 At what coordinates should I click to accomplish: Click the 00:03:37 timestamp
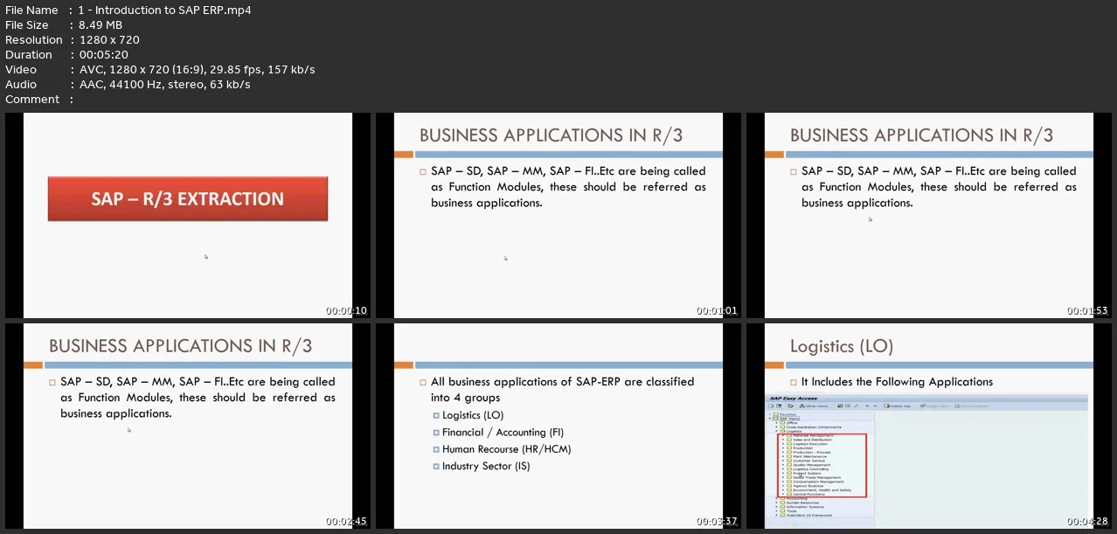click(717, 521)
